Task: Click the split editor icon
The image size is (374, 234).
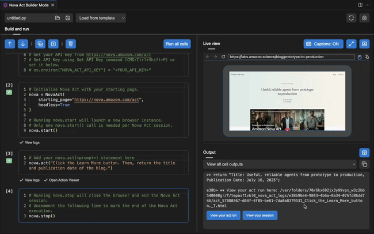Action: tap(360, 5)
